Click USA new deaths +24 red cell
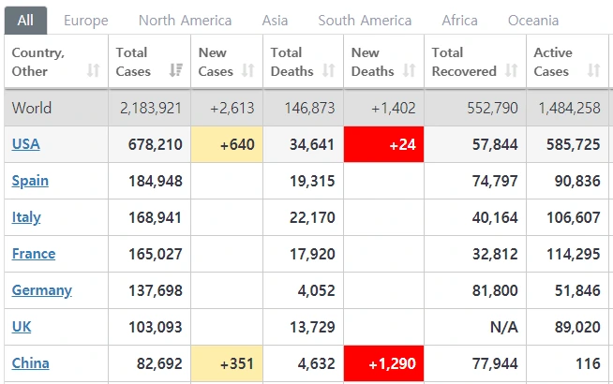This screenshot has width=613, height=384. 384,144
